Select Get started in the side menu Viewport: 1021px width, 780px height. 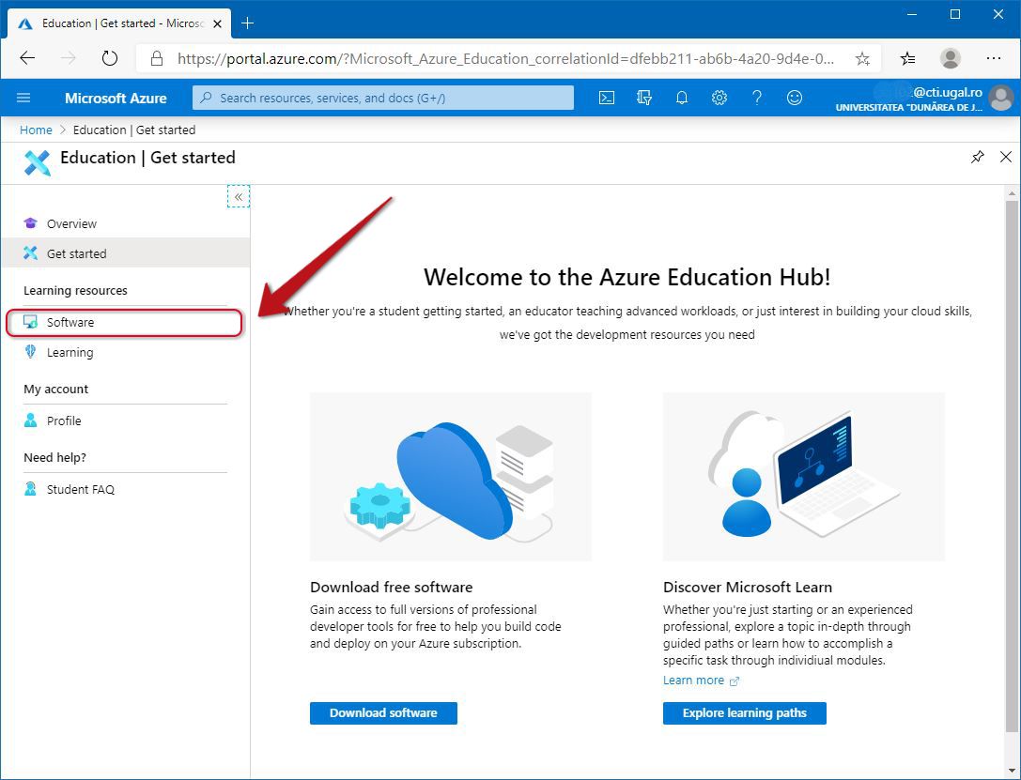[x=126, y=253]
